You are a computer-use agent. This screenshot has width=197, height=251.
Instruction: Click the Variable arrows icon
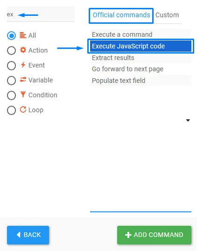point(23,80)
